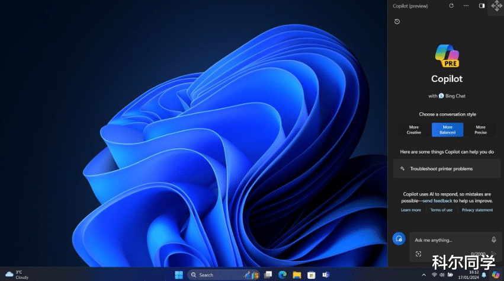Image resolution: width=504 pixels, height=281 pixels.
Task: Toggle Copilot from taskbar corner icon
Action: (x=496, y=274)
